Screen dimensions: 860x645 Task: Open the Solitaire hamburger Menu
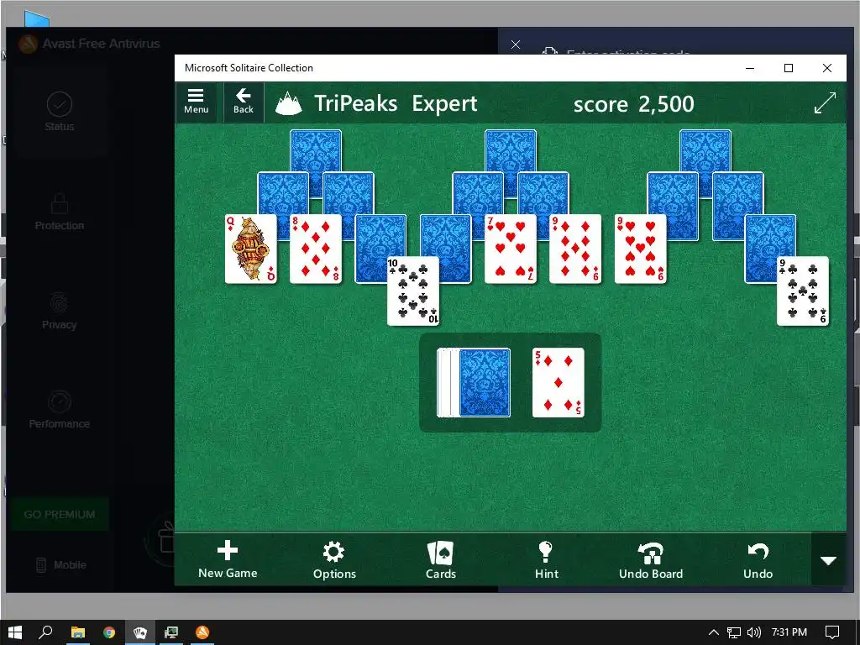196,102
